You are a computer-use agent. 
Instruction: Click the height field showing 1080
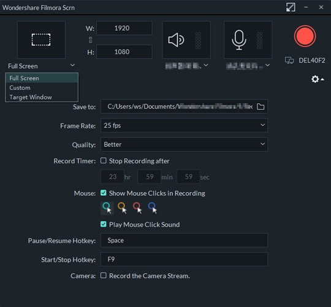[x=124, y=52]
